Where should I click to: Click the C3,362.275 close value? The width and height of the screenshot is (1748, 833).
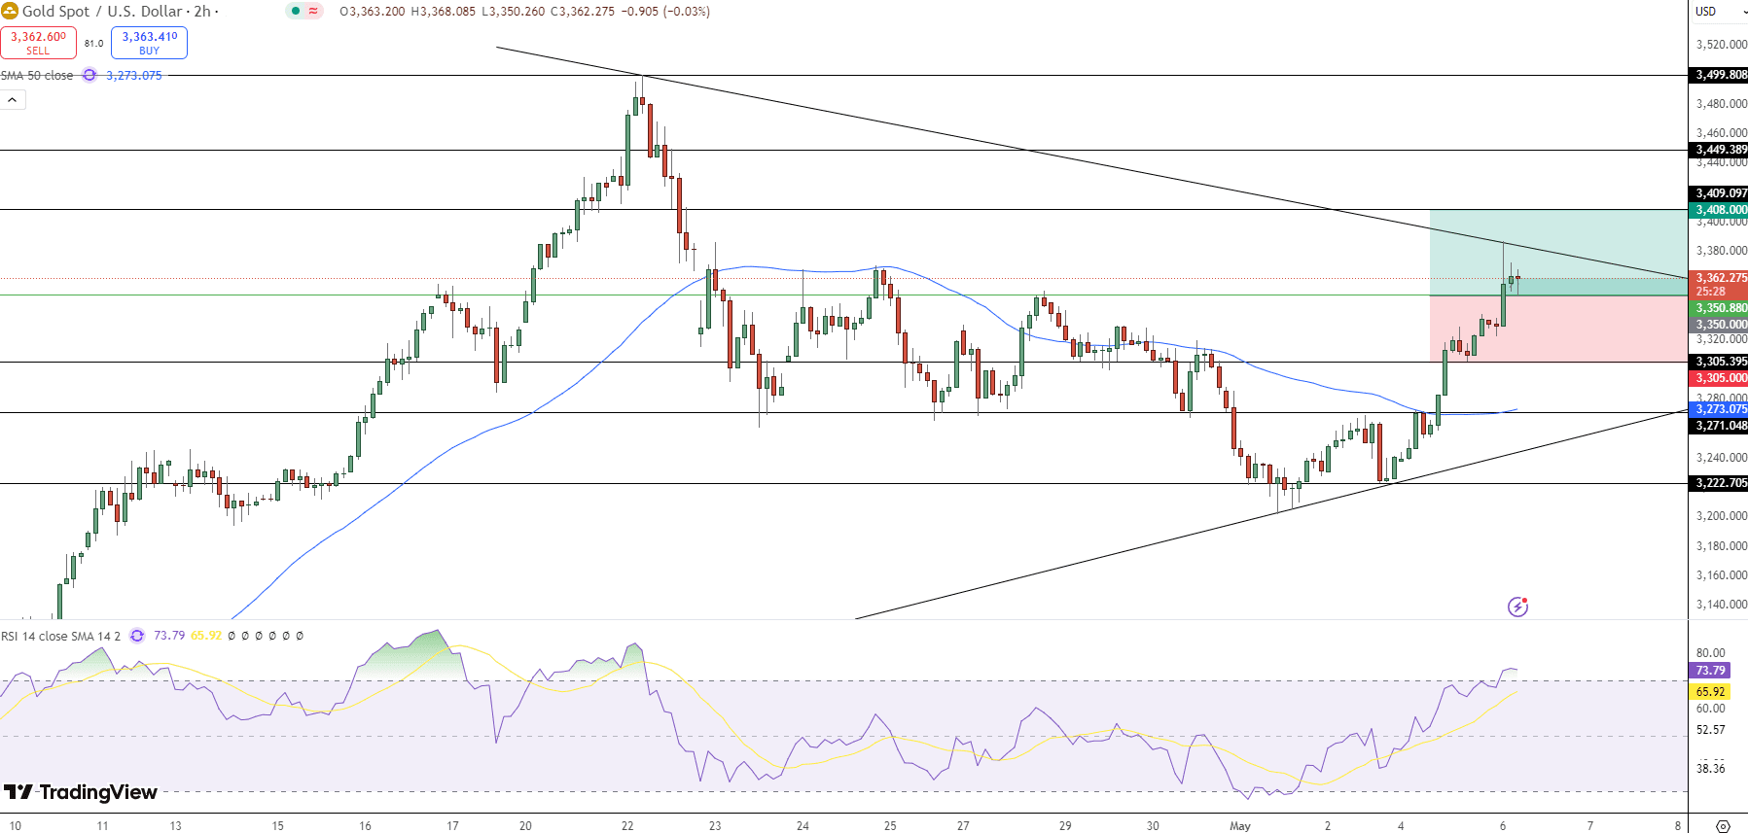(x=583, y=12)
